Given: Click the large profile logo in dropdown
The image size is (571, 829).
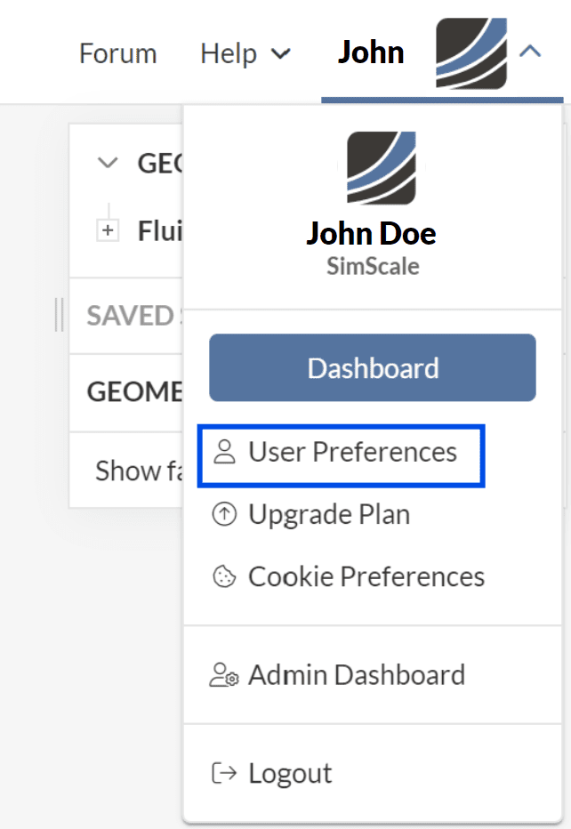Looking at the screenshot, I should 382,168.
